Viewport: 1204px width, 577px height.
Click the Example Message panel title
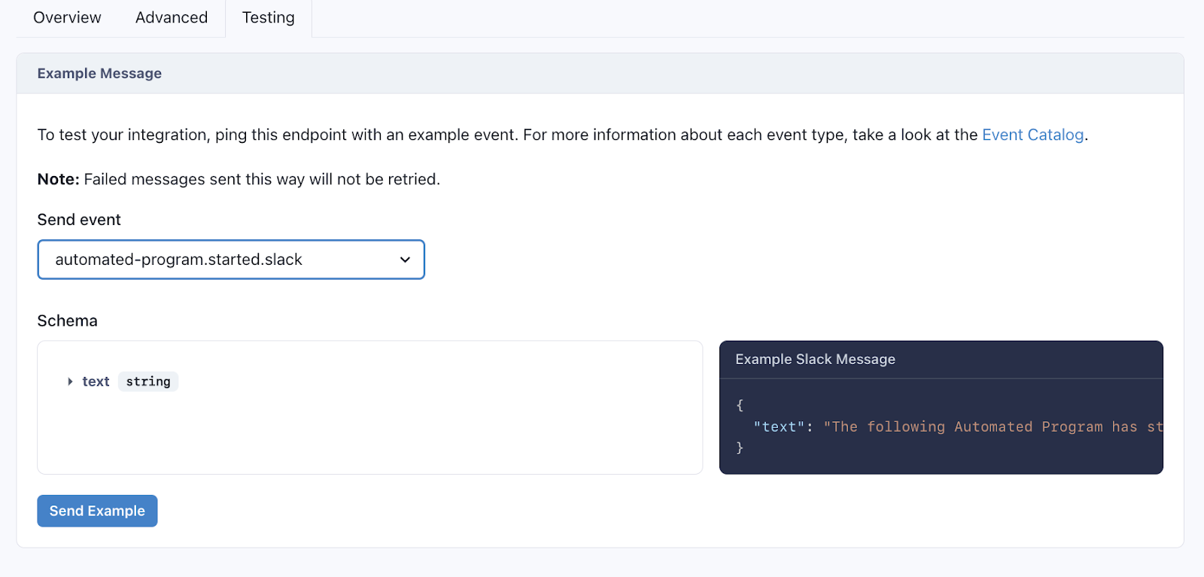coord(99,74)
